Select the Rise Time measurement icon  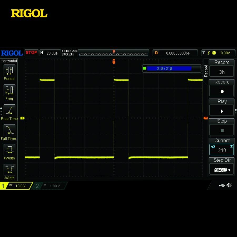tap(9, 110)
